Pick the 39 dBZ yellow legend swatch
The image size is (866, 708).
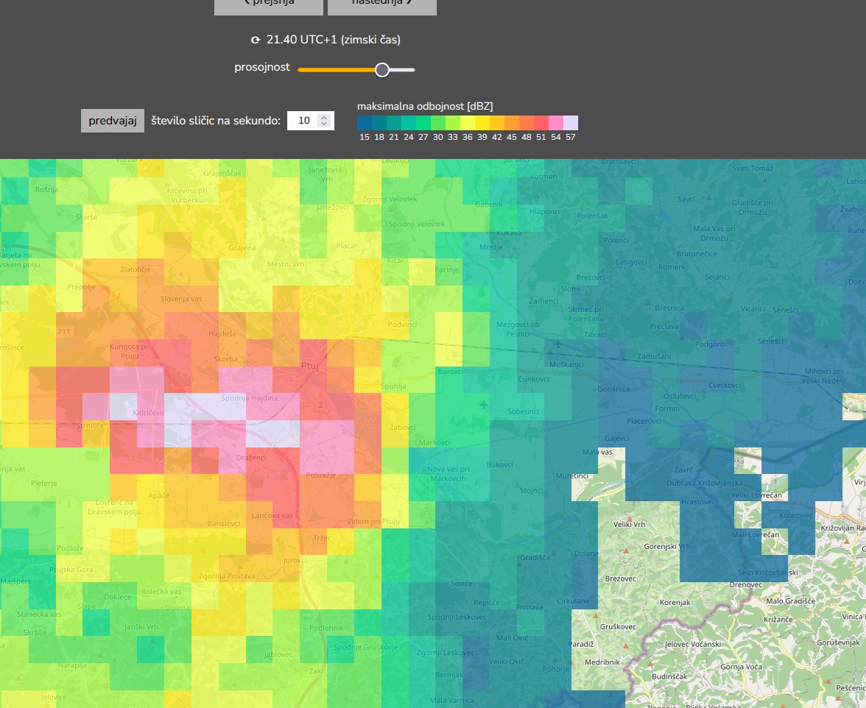482,123
